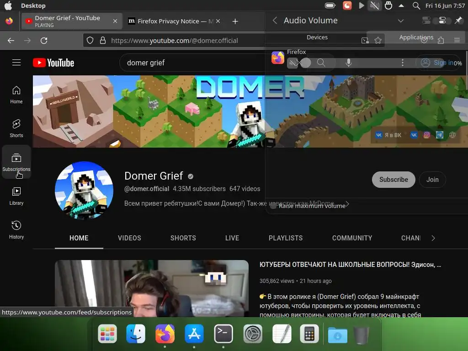Open the text editor from the dock
The height and width of the screenshot is (351, 468).
[x=282, y=334]
